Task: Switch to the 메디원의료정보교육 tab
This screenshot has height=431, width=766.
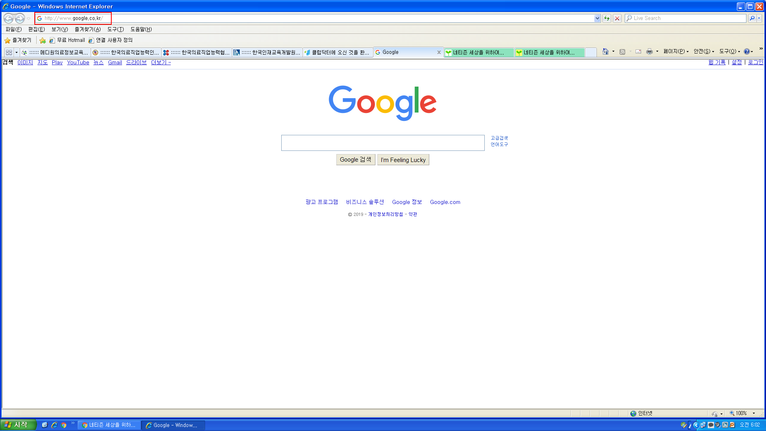Action: coord(55,52)
